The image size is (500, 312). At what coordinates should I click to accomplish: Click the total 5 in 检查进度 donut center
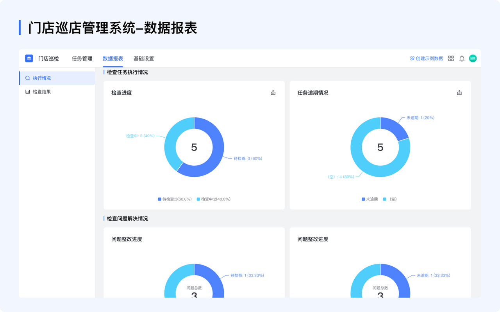point(194,147)
